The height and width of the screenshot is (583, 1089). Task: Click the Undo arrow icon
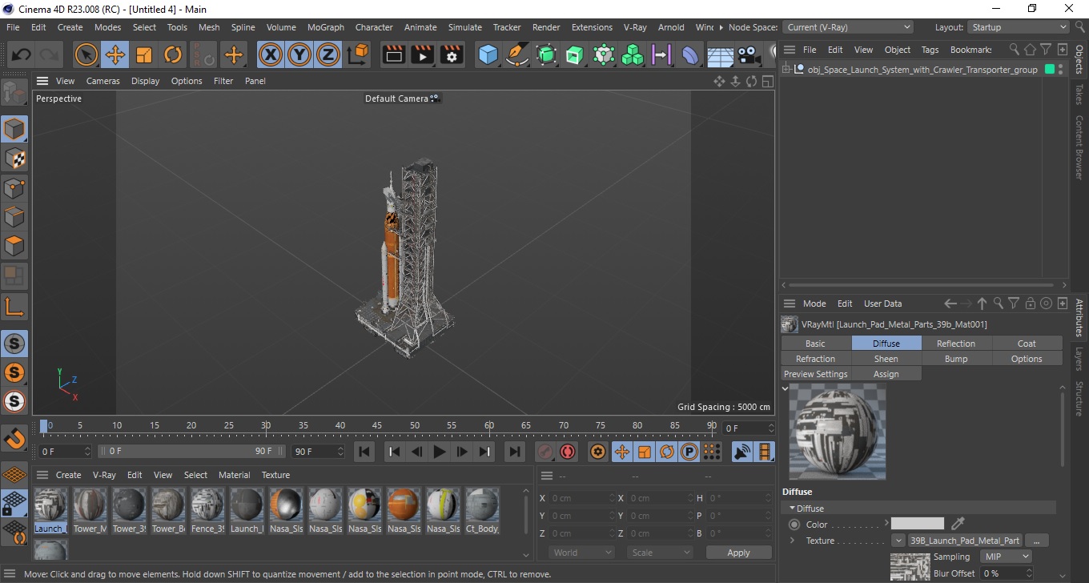pyautogui.click(x=22, y=55)
